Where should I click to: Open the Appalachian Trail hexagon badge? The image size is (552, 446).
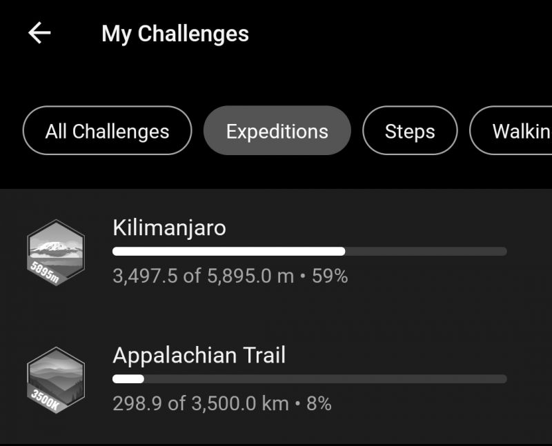56,380
